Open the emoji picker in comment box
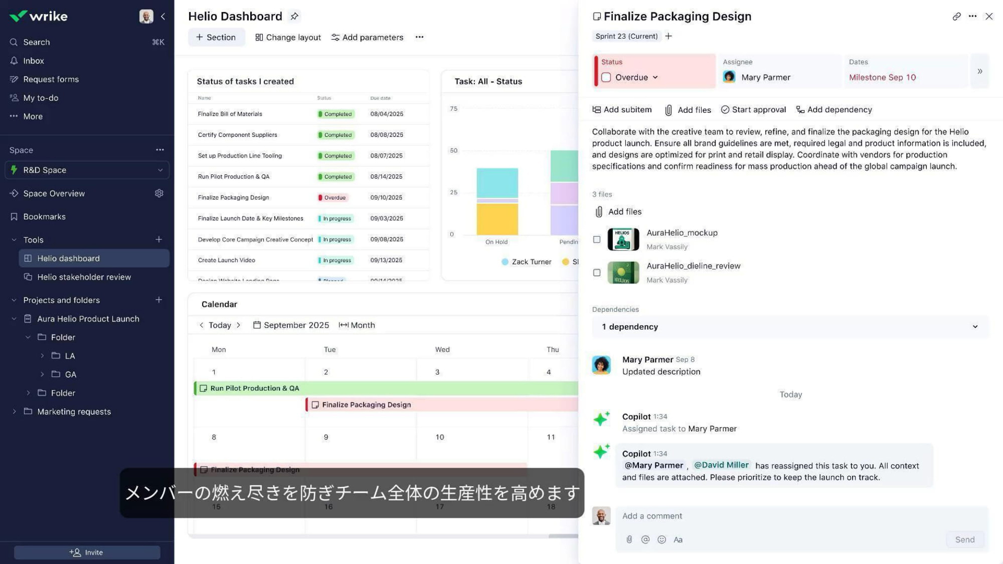The image size is (1003, 564). 661,539
